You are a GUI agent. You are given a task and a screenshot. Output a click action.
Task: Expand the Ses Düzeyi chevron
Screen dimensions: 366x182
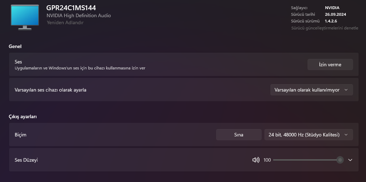pyautogui.click(x=350, y=160)
